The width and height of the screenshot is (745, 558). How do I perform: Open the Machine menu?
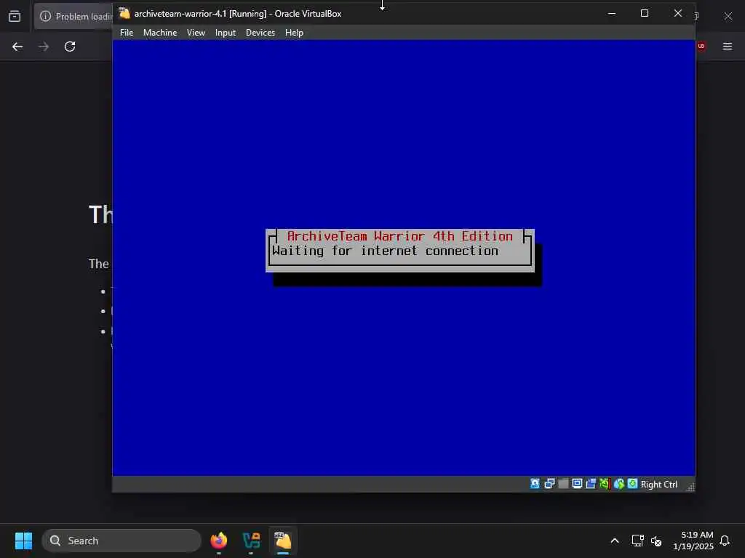[160, 32]
